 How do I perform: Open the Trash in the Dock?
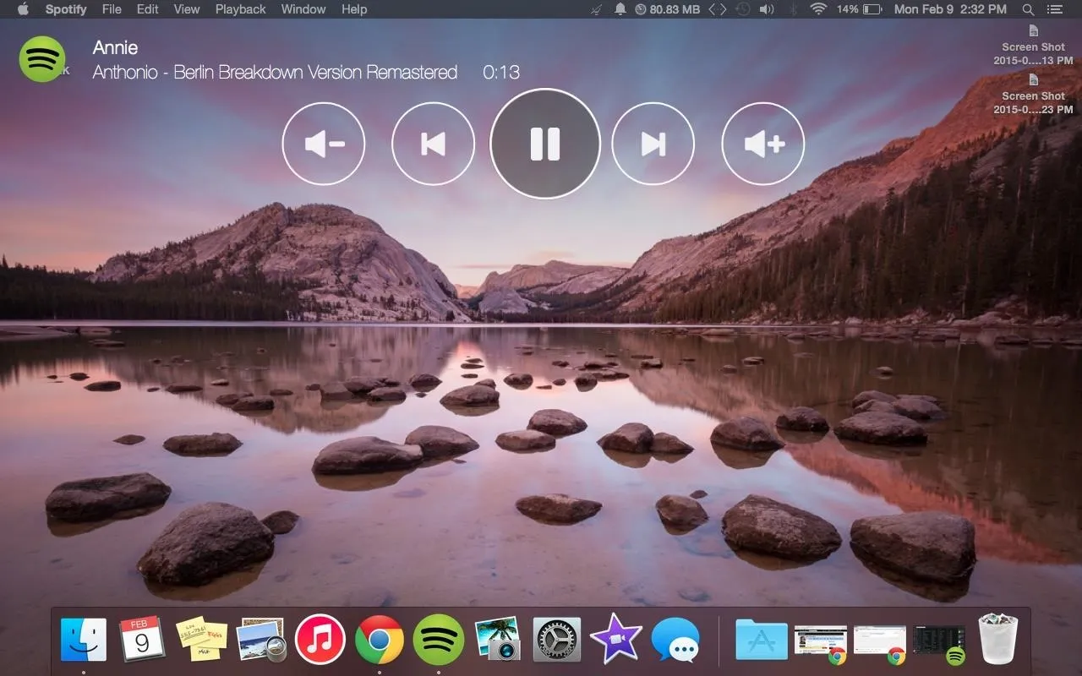coord(998,640)
